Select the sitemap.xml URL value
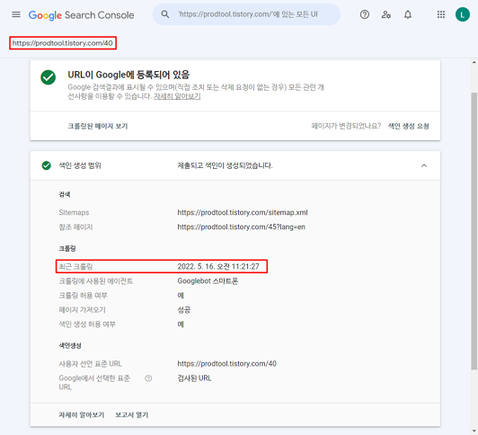This screenshot has width=478, height=435. tap(243, 212)
